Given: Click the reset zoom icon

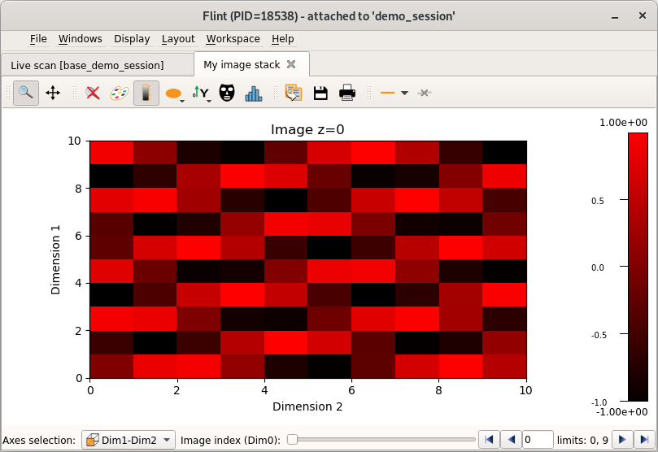Looking at the screenshot, I should coord(93,93).
